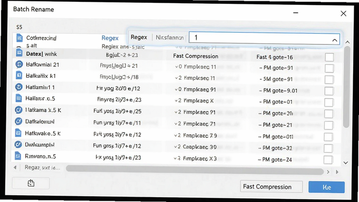Screen dimensions: 359x202
Task: Click the Hatkvake.5 K document icon
Action: [18, 133]
